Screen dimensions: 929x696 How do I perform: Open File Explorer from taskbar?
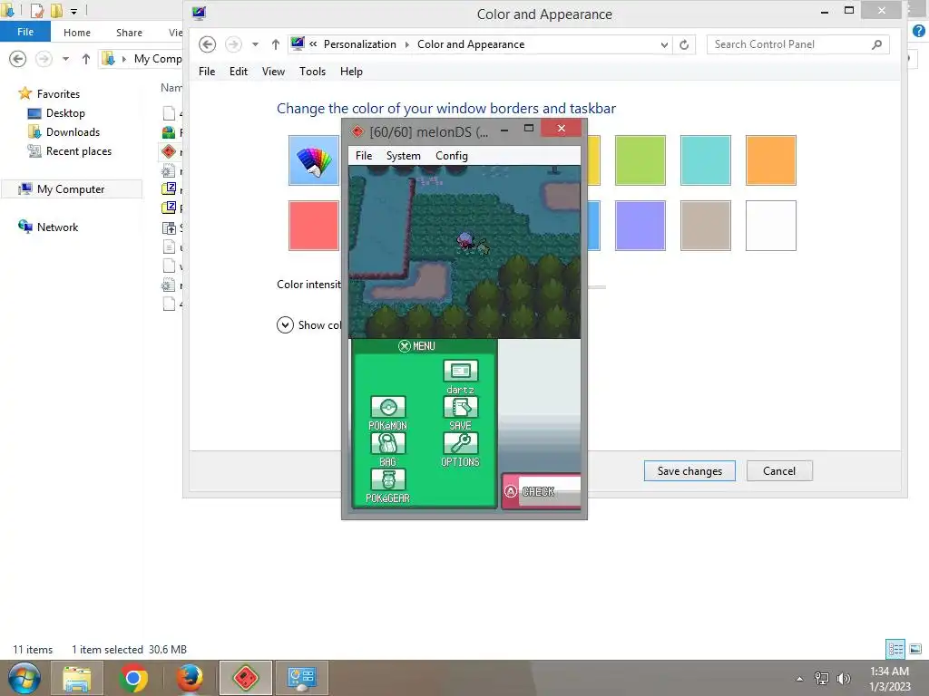77,678
